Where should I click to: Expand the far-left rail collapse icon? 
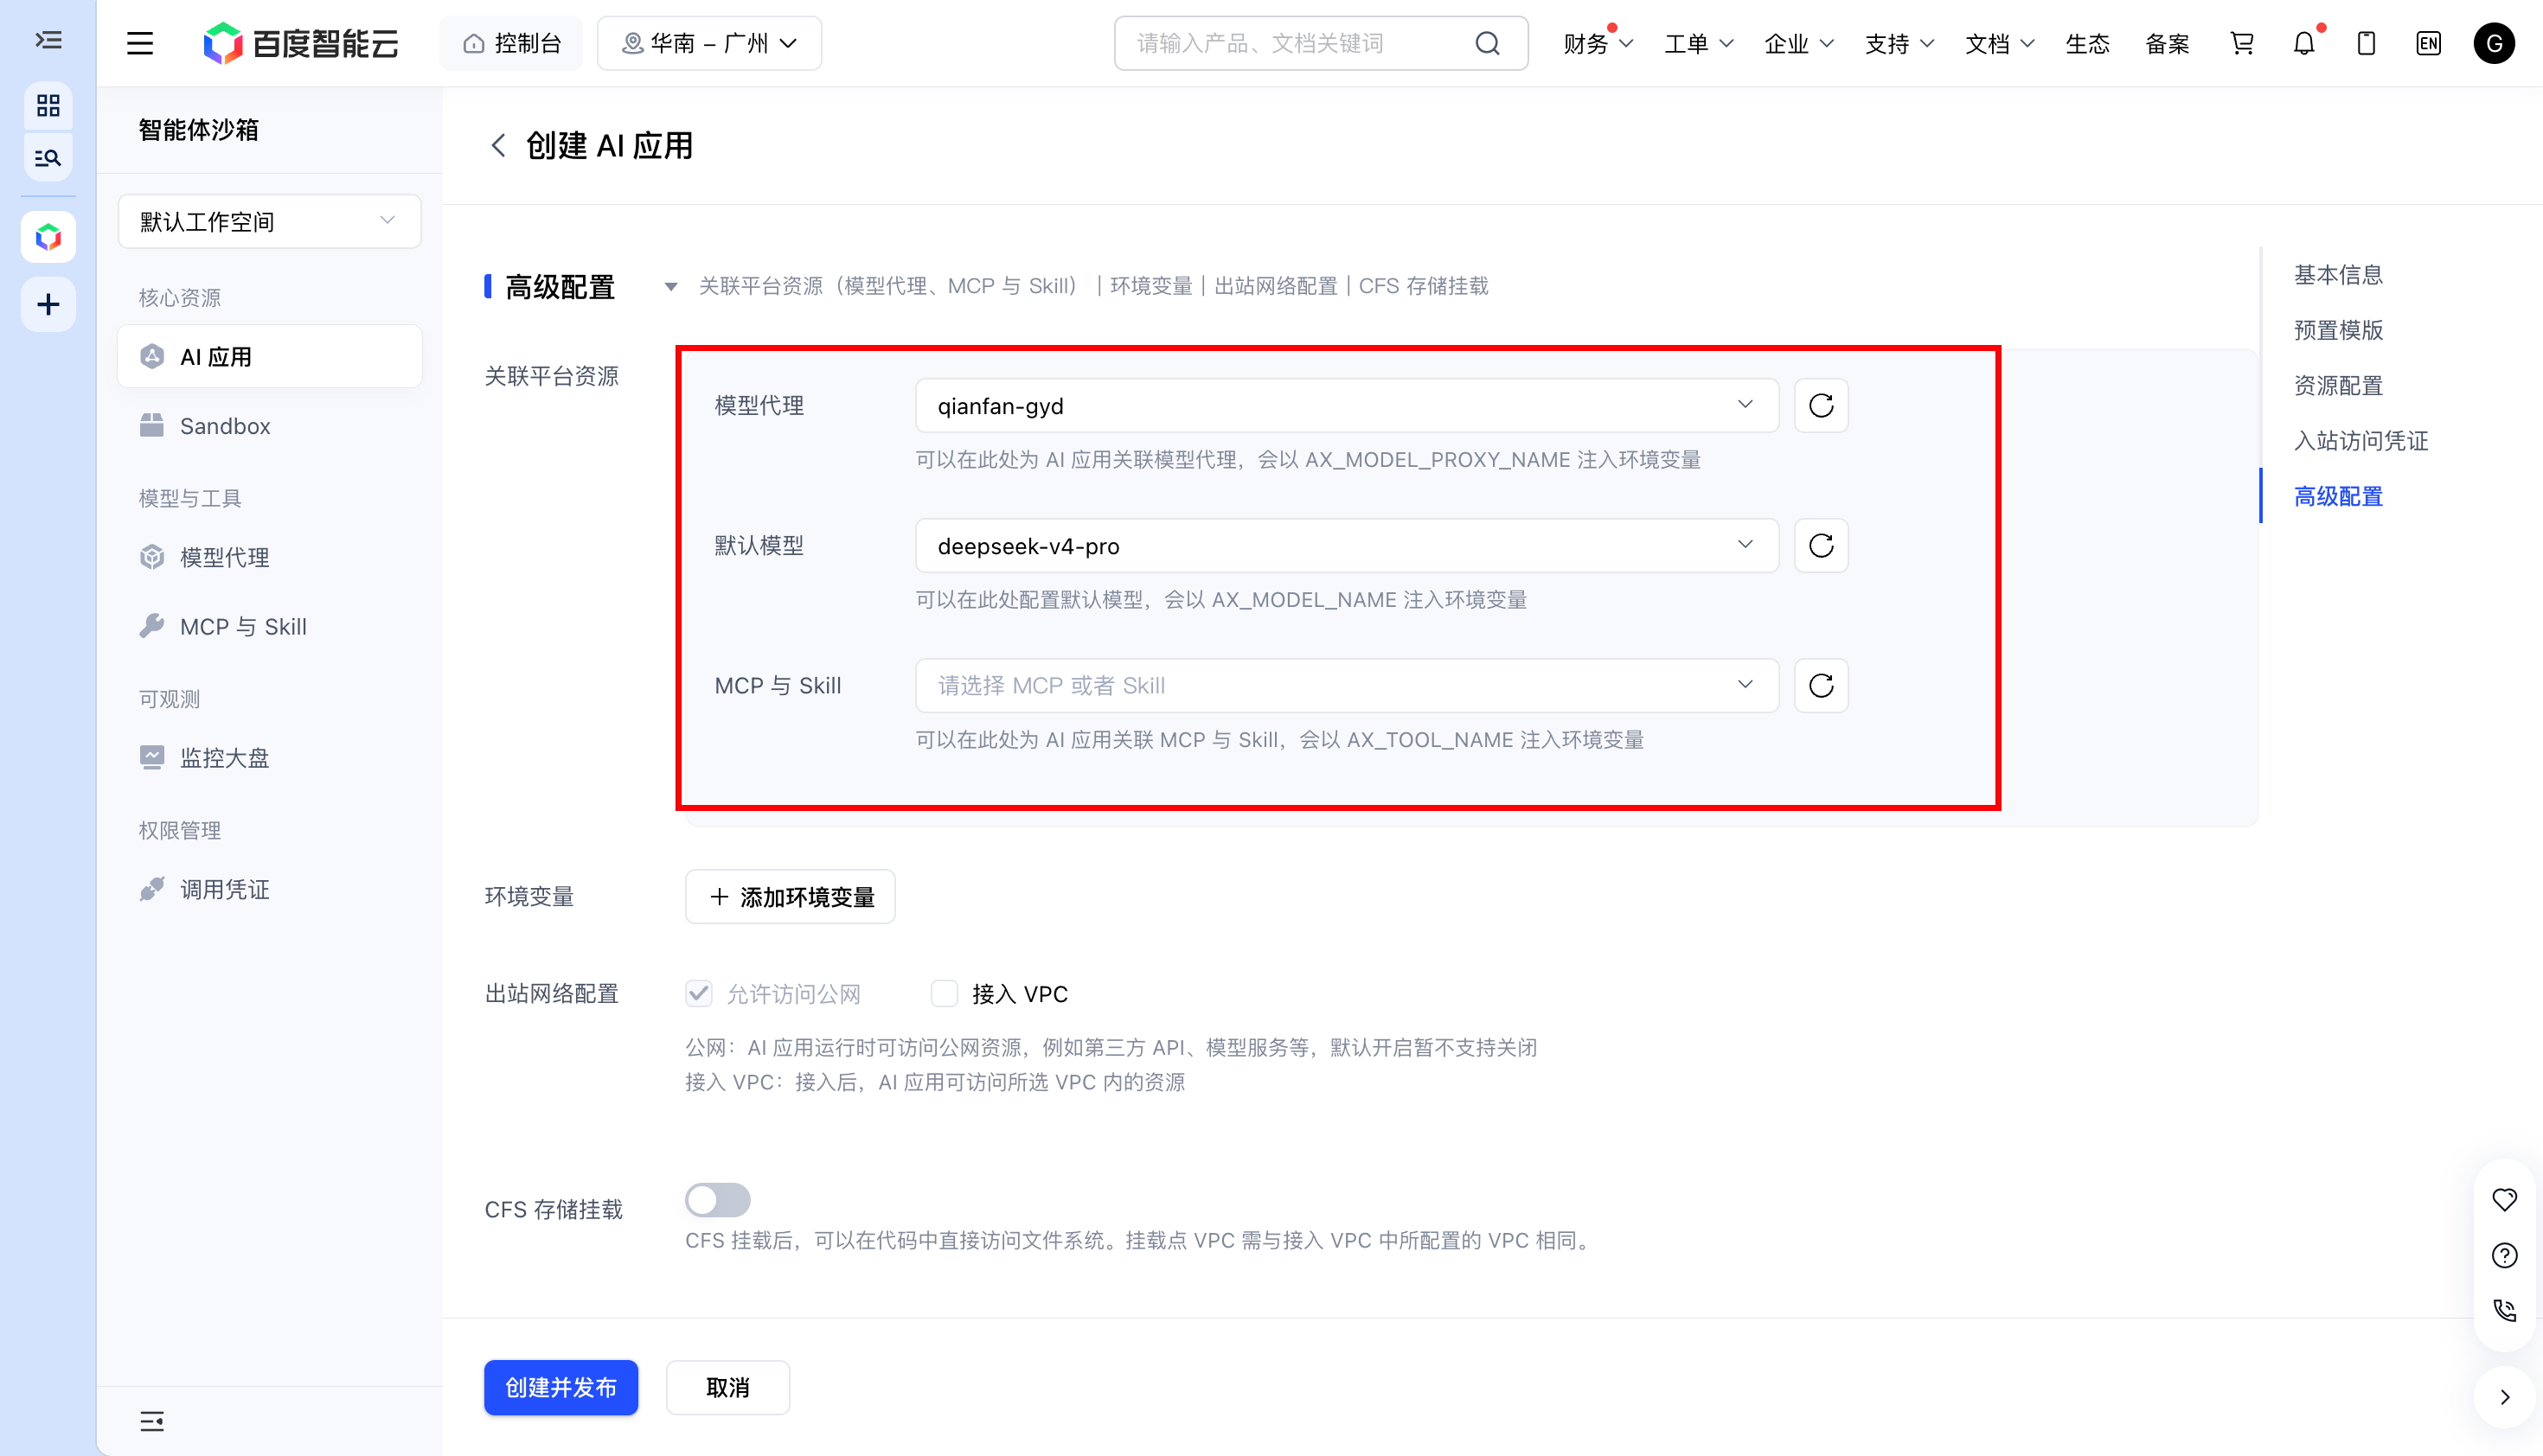point(48,41)
